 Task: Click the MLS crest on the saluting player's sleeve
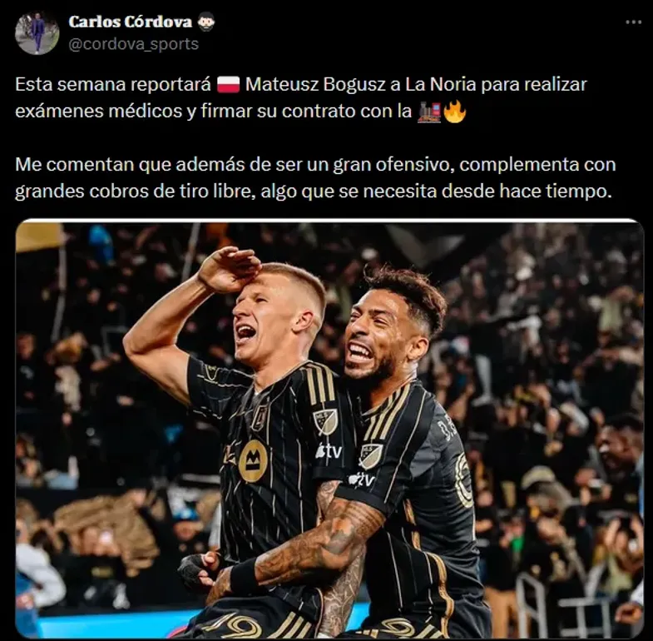click(x=325, y=423)
